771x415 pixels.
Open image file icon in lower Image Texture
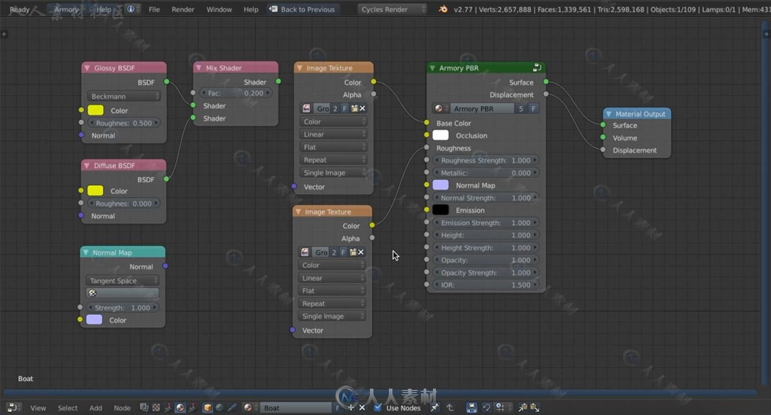[352, 252]
